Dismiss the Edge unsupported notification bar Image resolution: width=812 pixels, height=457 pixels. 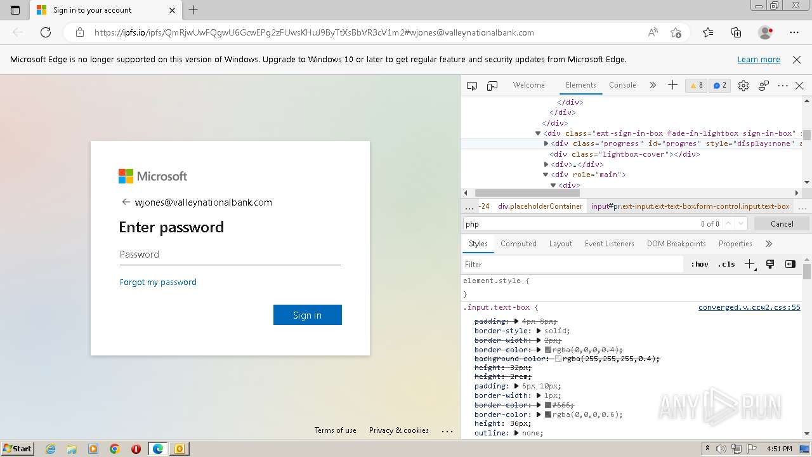click(x=797, y=59)
